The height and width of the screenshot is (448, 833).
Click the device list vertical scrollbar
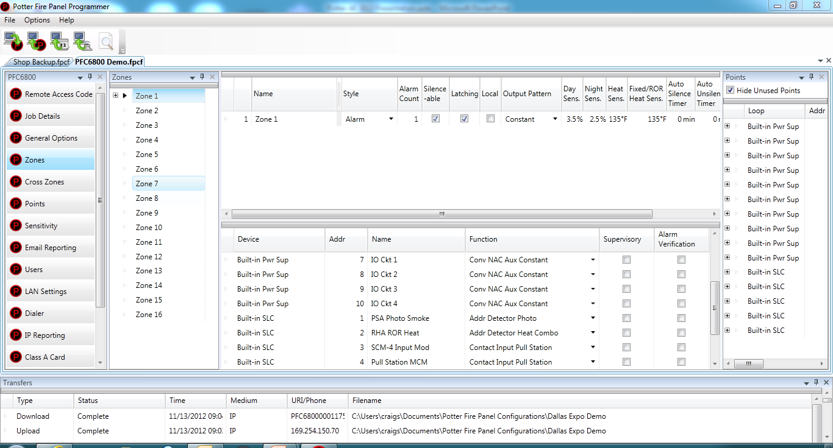[x=715, y=307]
